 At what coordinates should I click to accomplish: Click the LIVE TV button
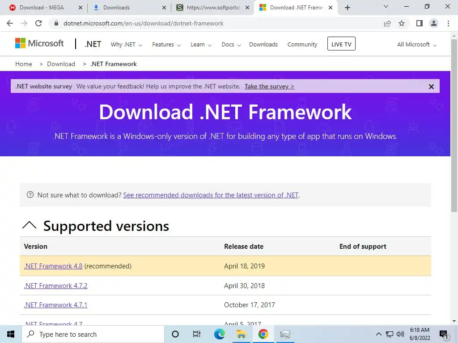pos(341,44)
